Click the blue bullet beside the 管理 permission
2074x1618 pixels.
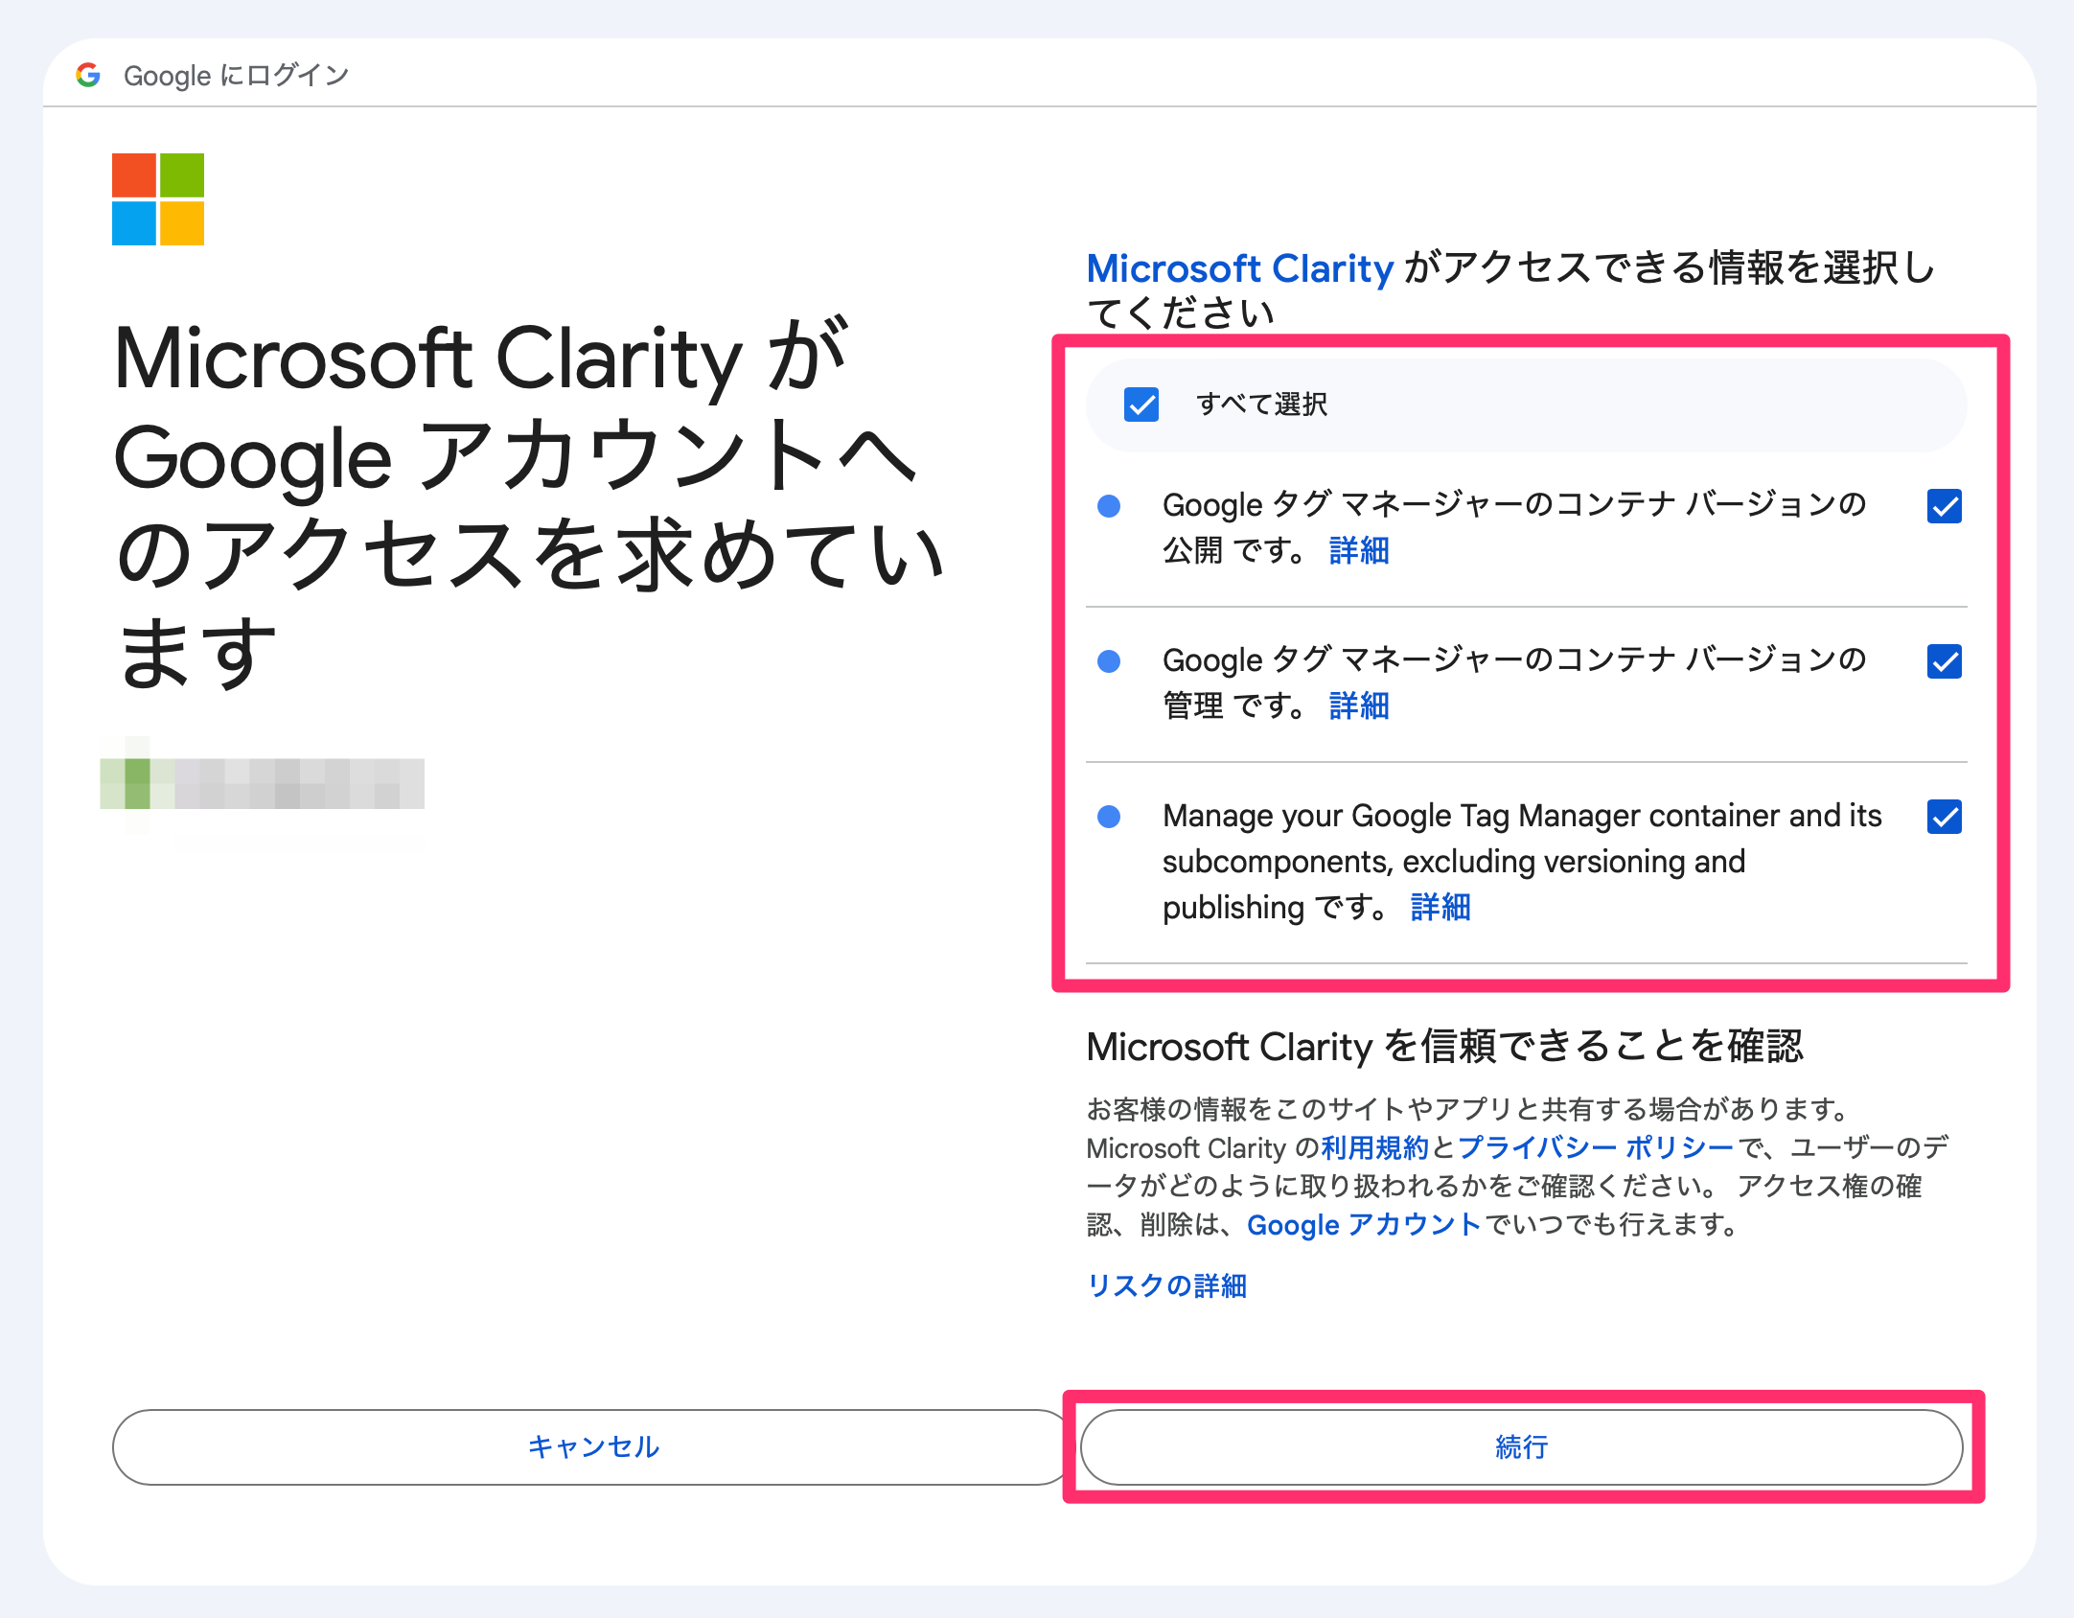1109,661
